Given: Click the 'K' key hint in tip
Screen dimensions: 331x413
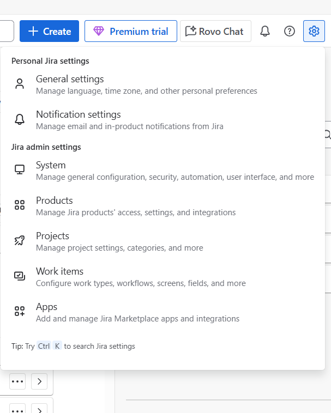Looking at the screenshot, I should point(57,346).
